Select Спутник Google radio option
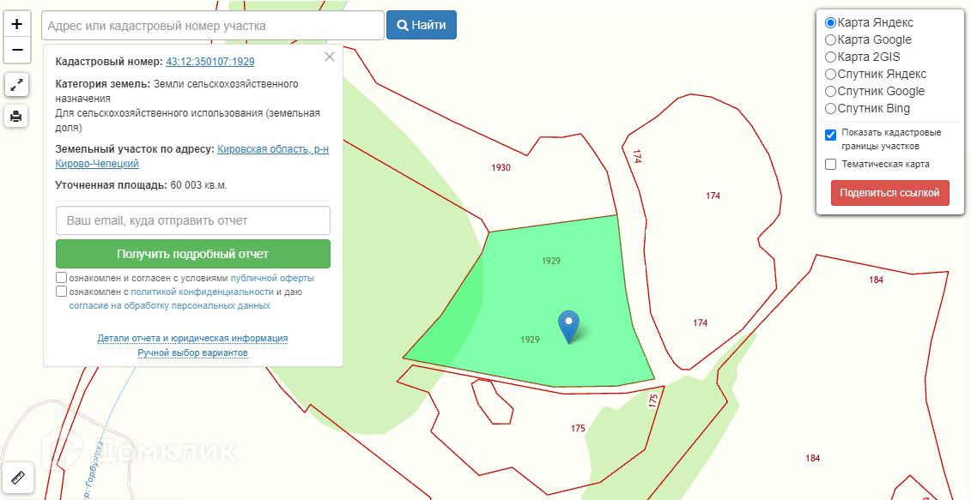 [x=830, y=92]
